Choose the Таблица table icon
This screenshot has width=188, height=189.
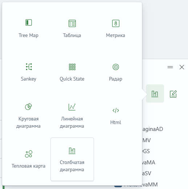coord(72,23)
